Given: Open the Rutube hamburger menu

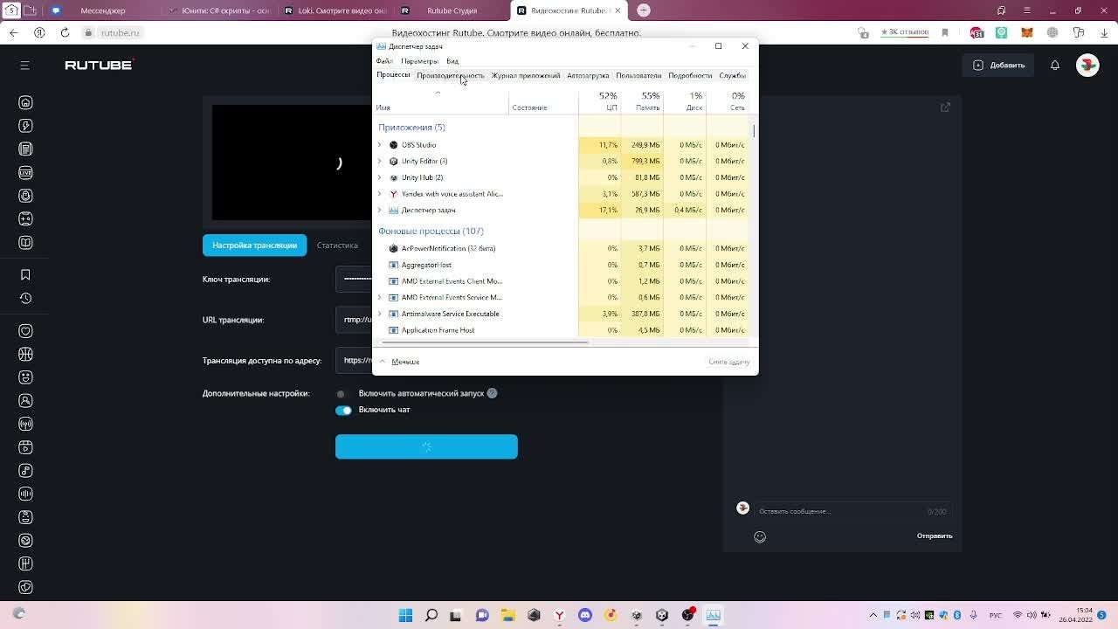Looking at the screenshot, I should click(24, 65).
